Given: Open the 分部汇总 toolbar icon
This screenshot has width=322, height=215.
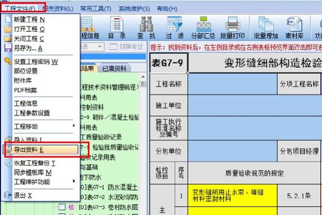Looking at the screenshot, I should [203, 28].
